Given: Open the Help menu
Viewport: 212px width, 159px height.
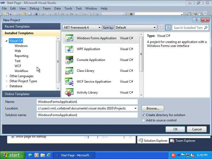Looking at the screenshot, I should tap(104, 8).
